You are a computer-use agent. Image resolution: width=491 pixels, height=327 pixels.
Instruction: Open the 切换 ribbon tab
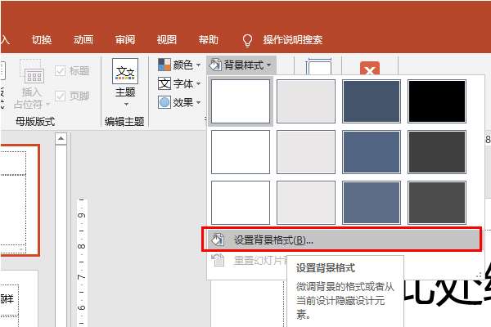point(42,40)
